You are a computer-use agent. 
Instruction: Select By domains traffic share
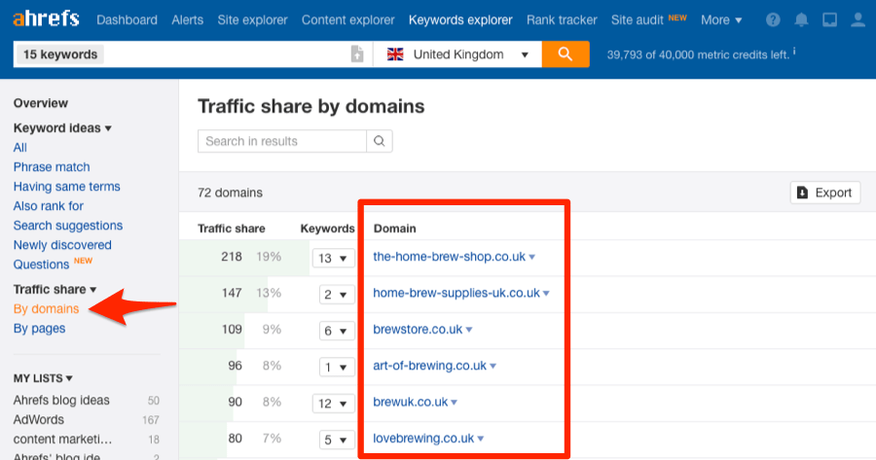click(47, 308)
